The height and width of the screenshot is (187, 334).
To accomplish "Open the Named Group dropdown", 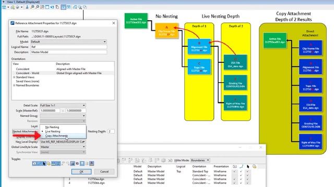I will tap(63, 116).
